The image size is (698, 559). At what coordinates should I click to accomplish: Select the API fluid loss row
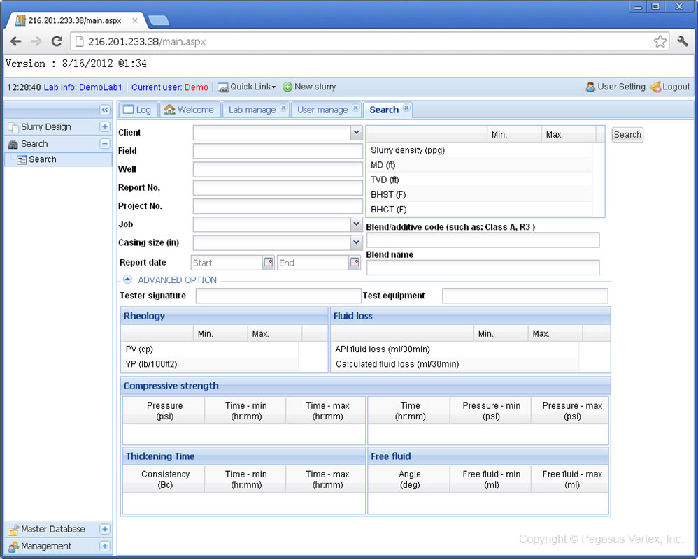click(455, 349)
